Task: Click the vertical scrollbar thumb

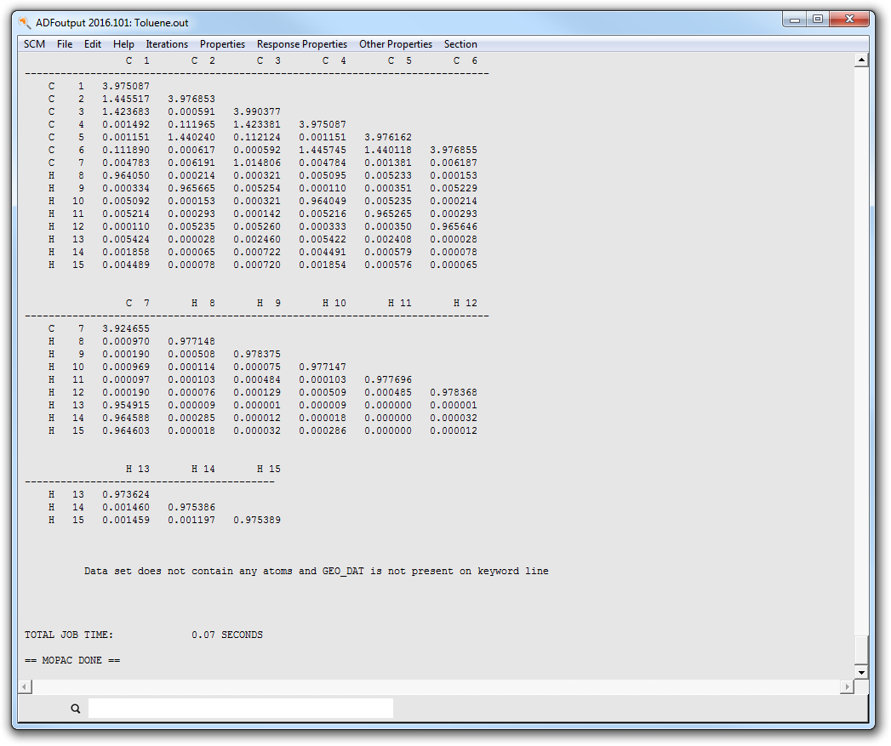Action: (861, 650)
